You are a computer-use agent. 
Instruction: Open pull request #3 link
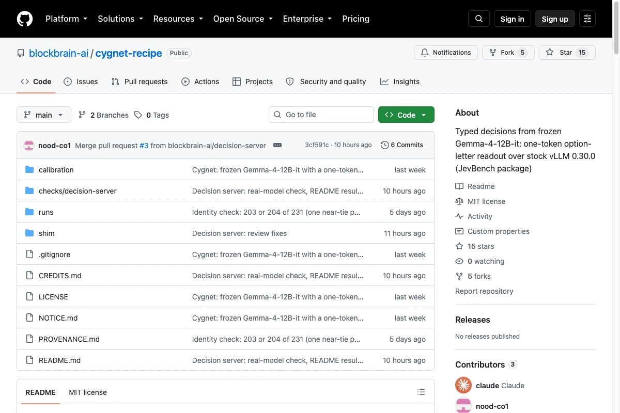[144, 146]
